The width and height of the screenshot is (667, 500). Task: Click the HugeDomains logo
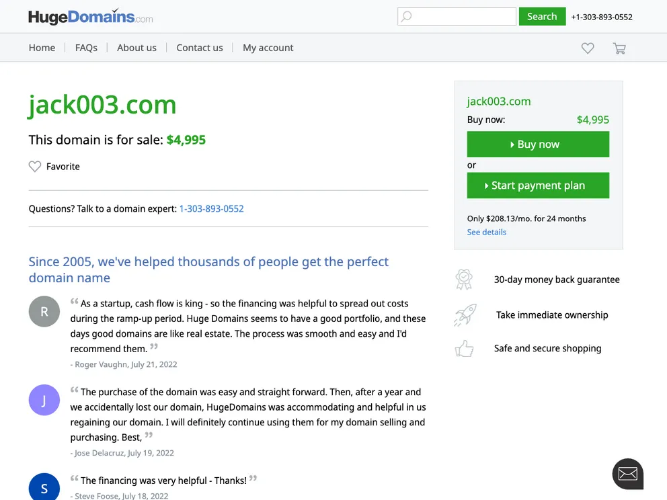(x=90, y=15)
